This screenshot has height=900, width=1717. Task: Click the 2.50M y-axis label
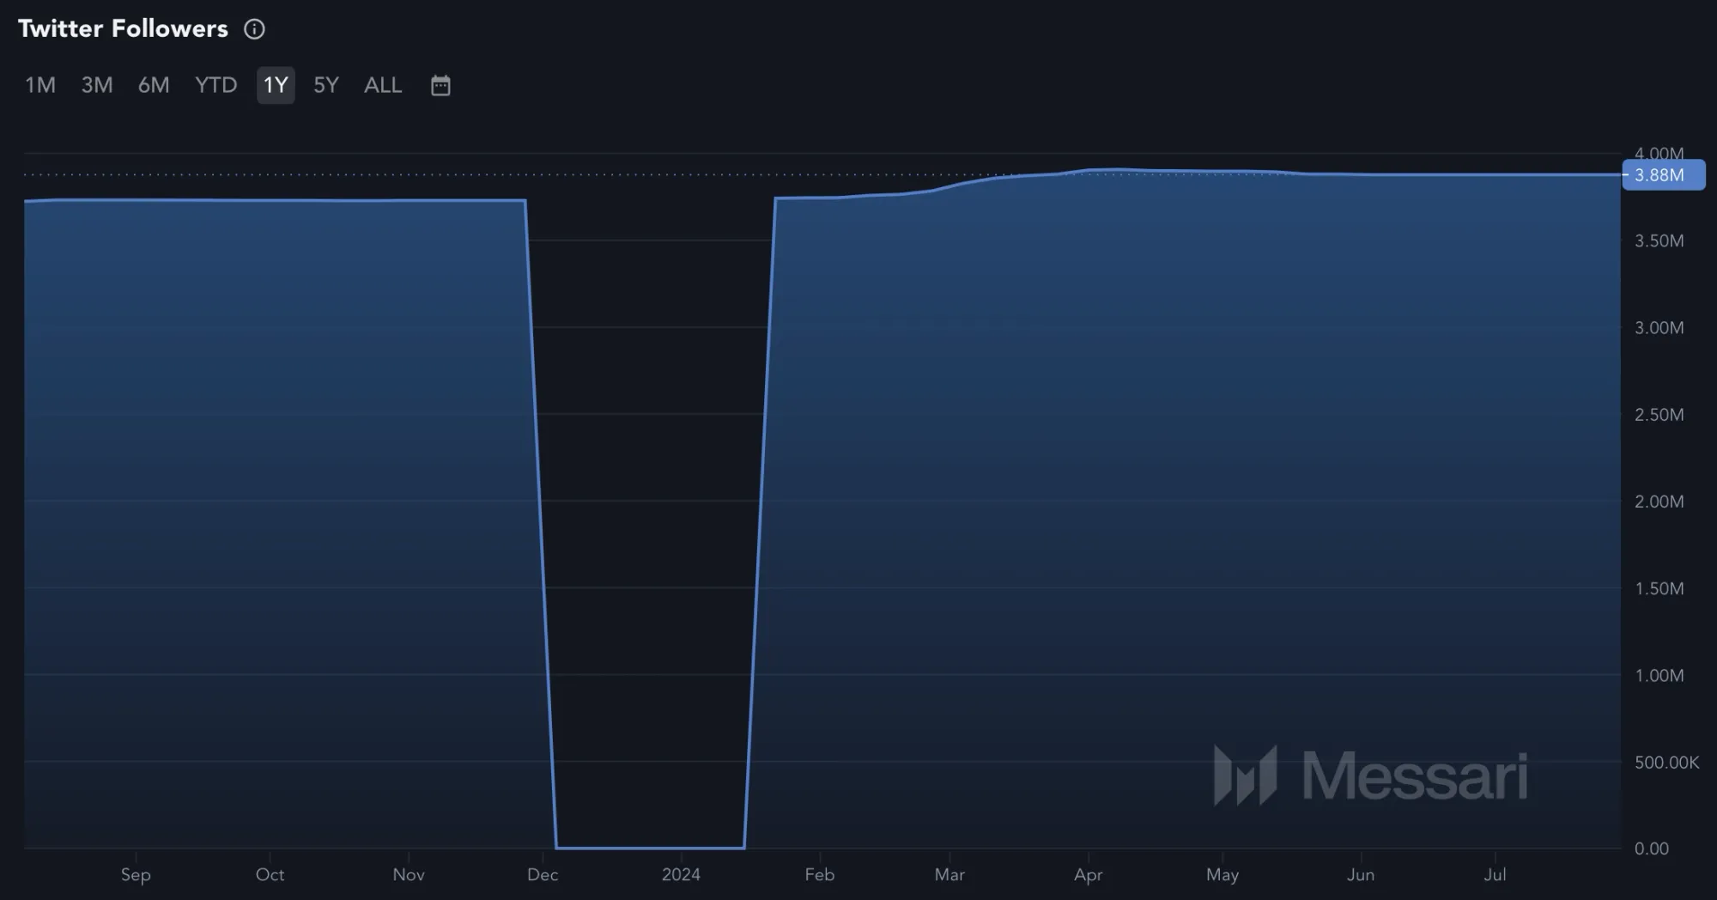point(1659,414)
